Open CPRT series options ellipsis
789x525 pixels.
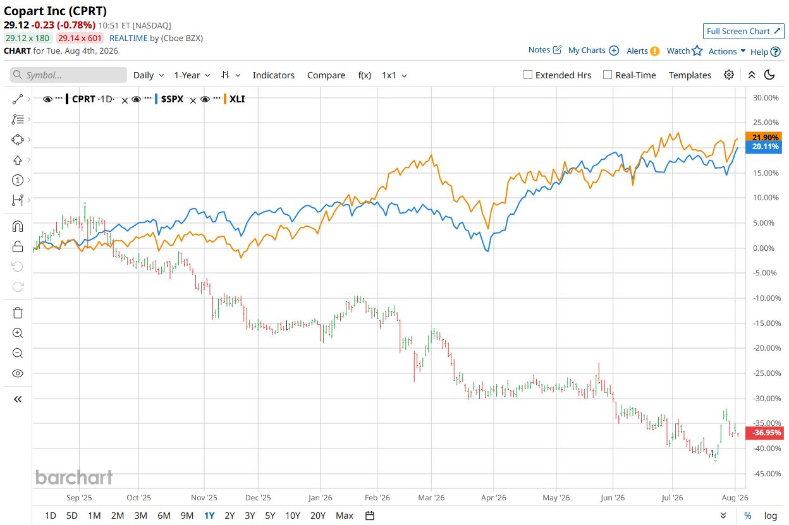(59, 99)
